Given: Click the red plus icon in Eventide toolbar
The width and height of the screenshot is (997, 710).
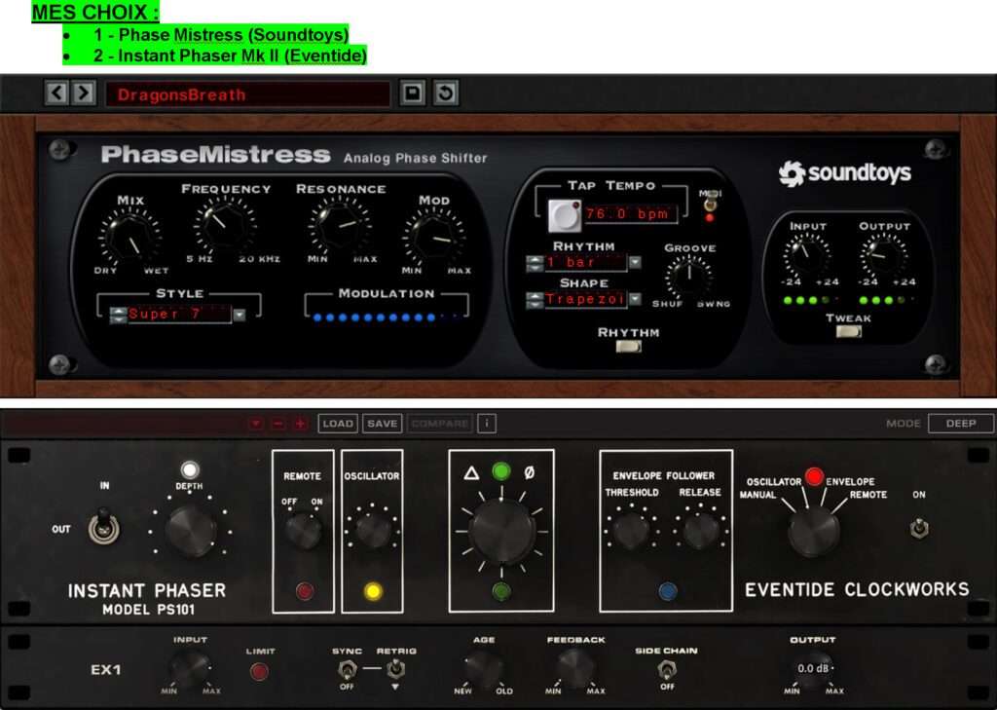Looking at the screenshot, I should pyautogui.click(x=300, y=424).
